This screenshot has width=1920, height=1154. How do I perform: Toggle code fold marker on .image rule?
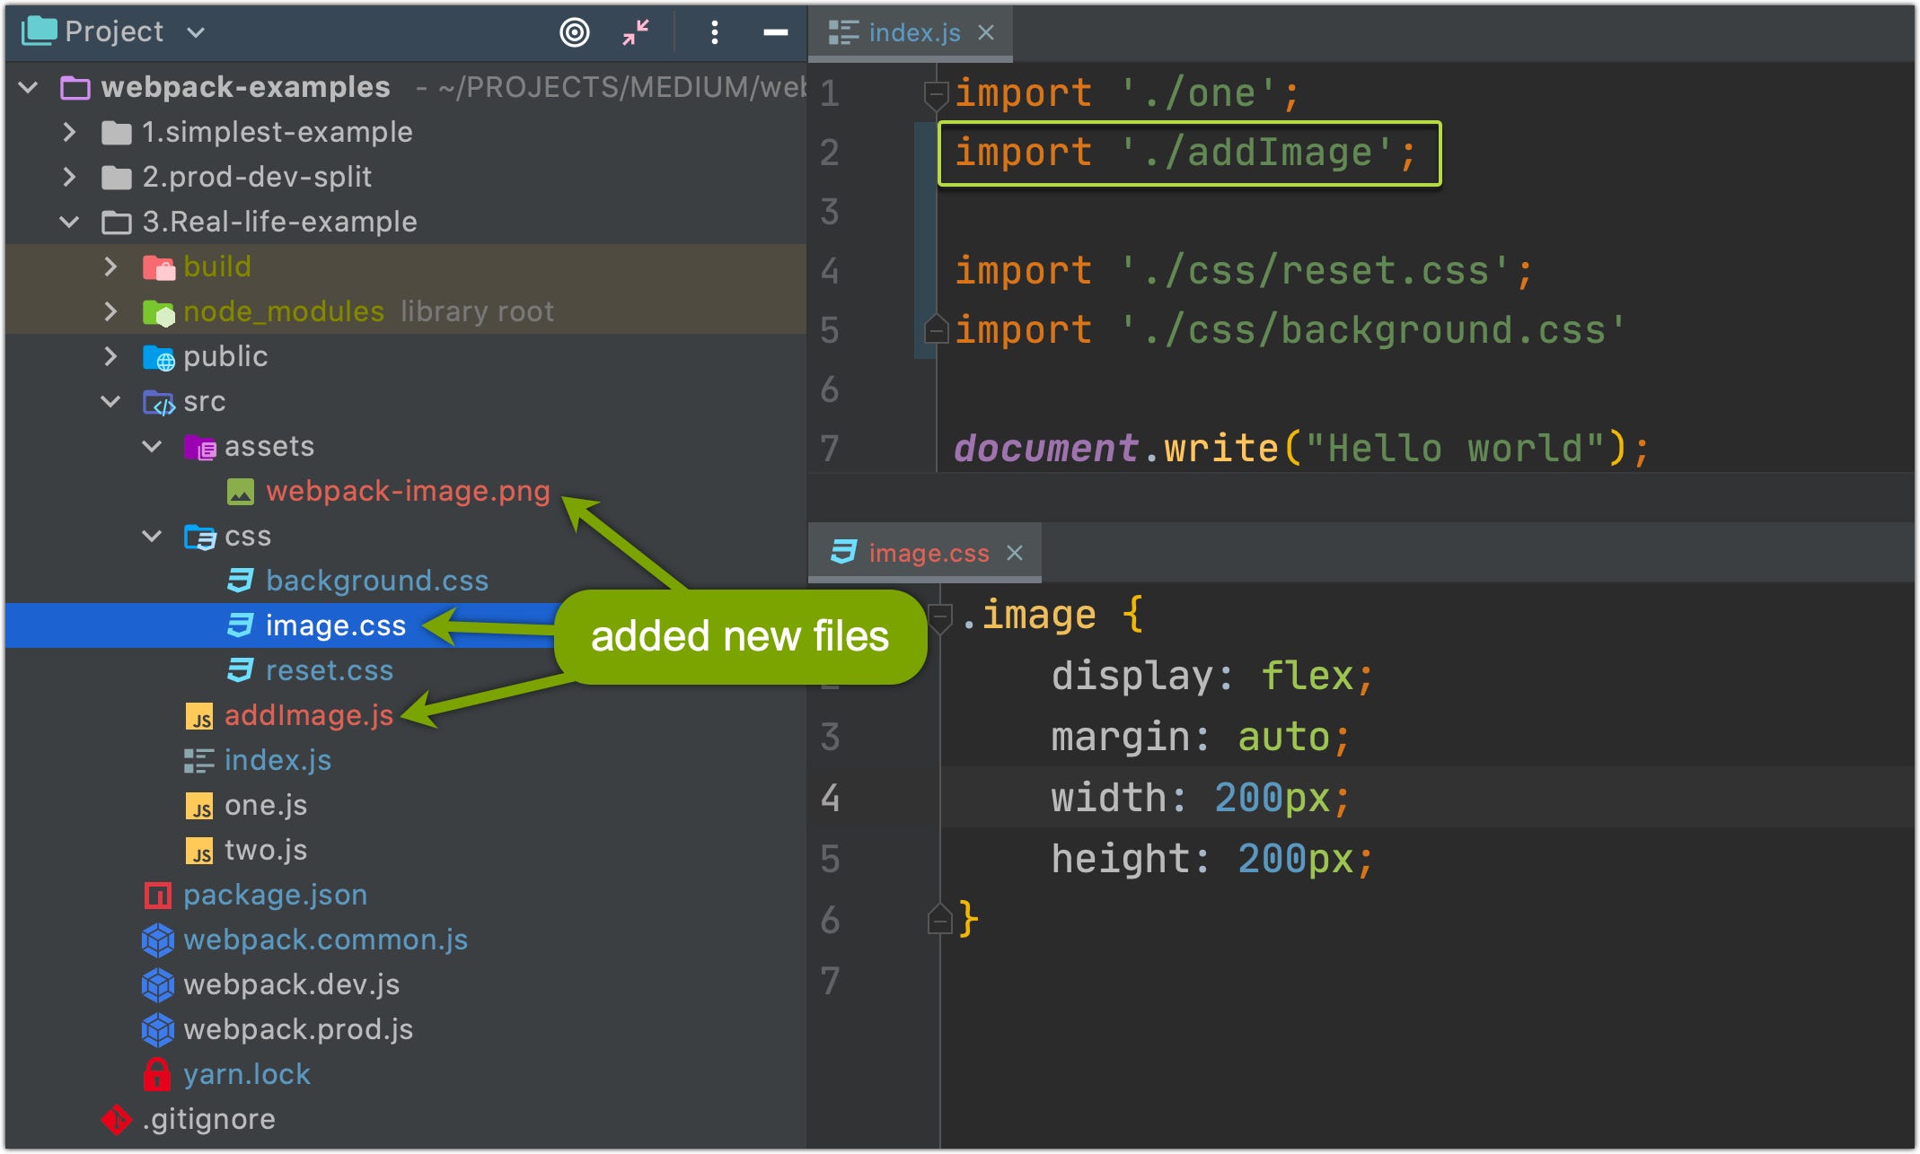(x=939, y=616)
